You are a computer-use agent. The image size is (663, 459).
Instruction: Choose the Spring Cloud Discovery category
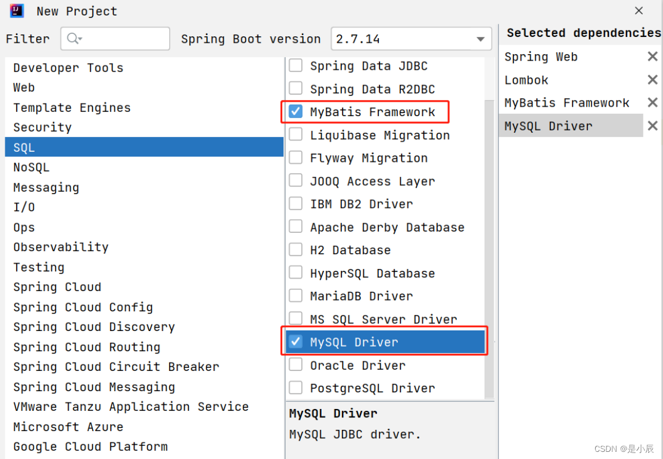144,327
